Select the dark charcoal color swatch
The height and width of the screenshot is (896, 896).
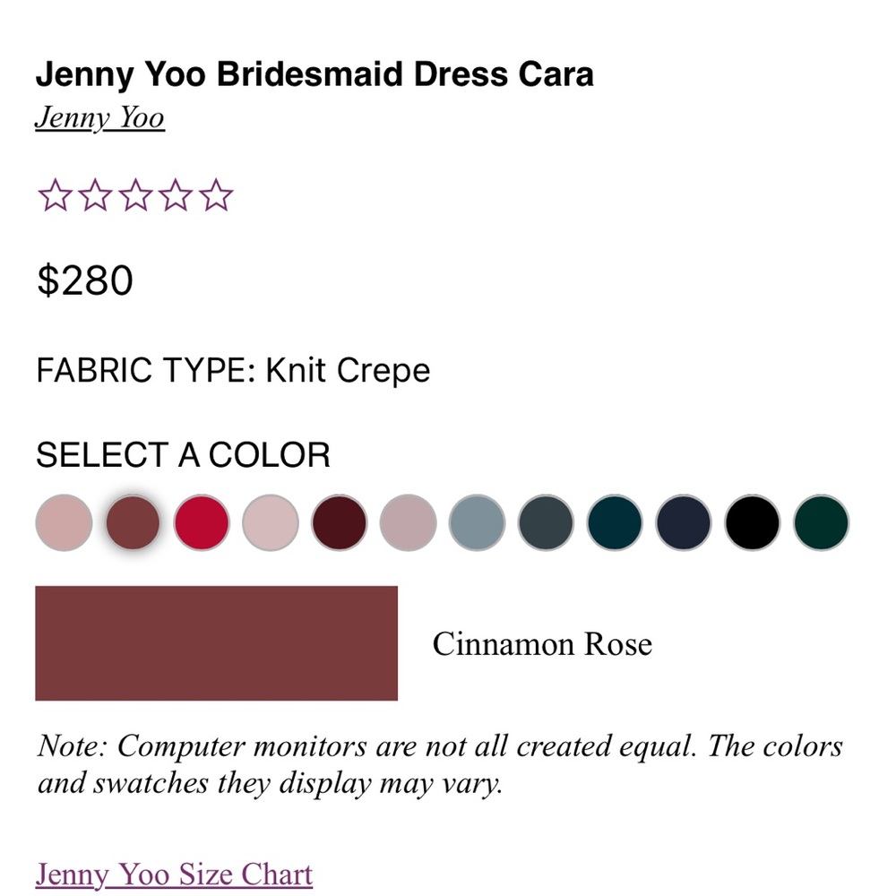[x=545, y=522]
